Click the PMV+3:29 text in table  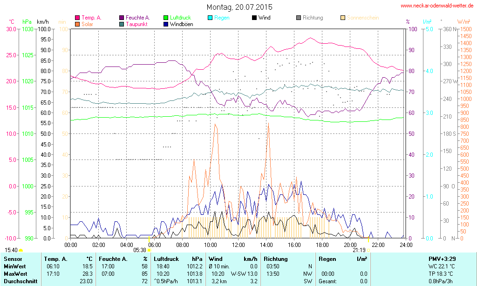coord(443,259)
